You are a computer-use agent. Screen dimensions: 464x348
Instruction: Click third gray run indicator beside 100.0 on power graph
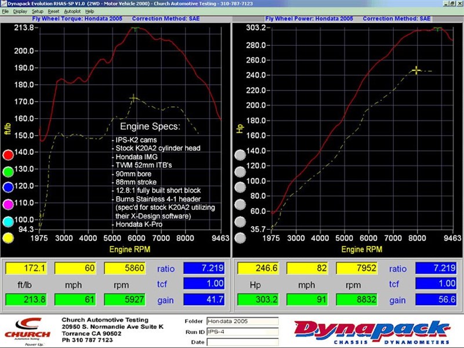(x=240, y=187)
